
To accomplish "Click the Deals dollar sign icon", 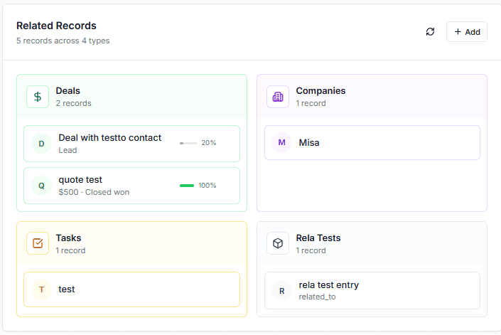I will point(38,97).
